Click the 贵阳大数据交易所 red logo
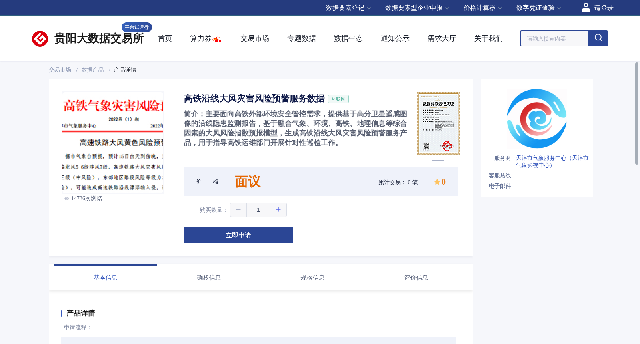The width and height of the screenshot is (640, 344). pos(40,39)
